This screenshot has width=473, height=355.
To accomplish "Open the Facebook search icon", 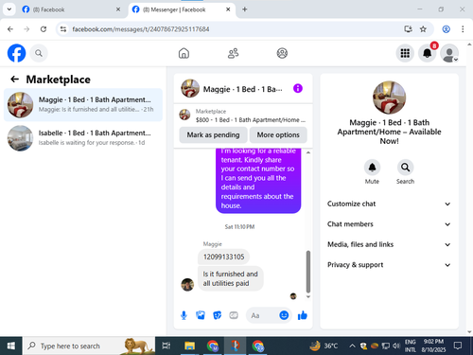I will point(39,53).
